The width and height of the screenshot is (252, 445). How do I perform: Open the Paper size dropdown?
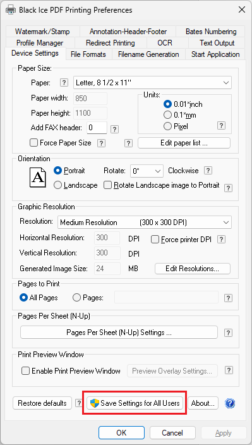tap(152, 83)
